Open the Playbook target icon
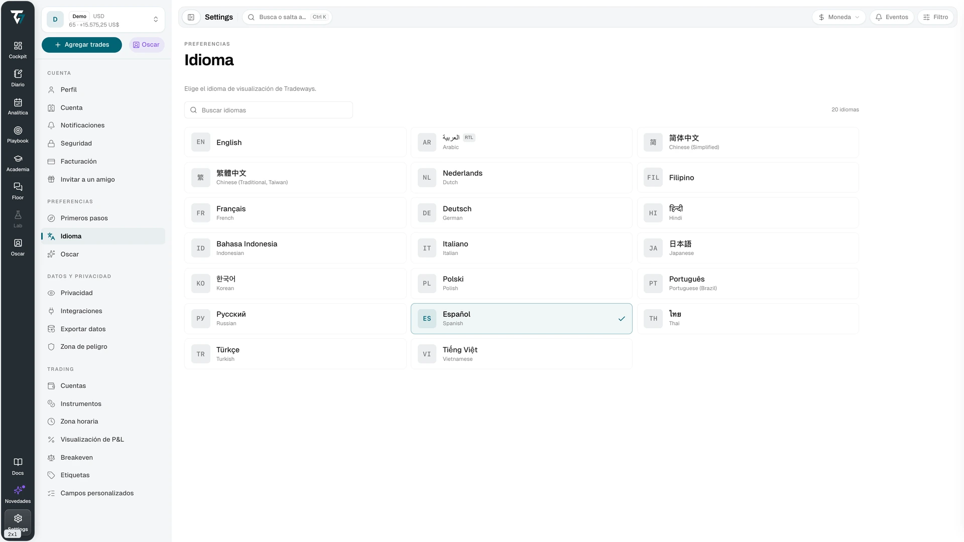 18,130
